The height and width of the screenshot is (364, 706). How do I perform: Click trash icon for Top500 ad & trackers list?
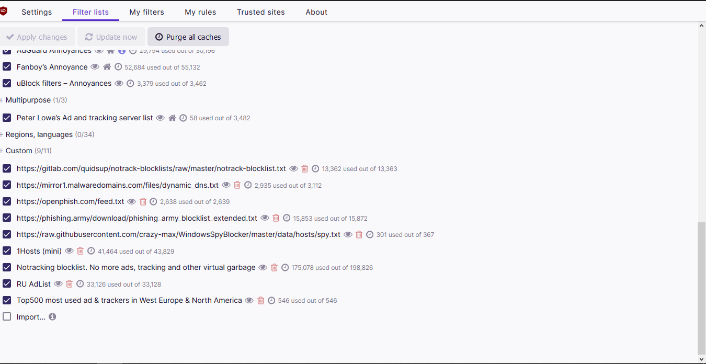click(x=260, y=300)
